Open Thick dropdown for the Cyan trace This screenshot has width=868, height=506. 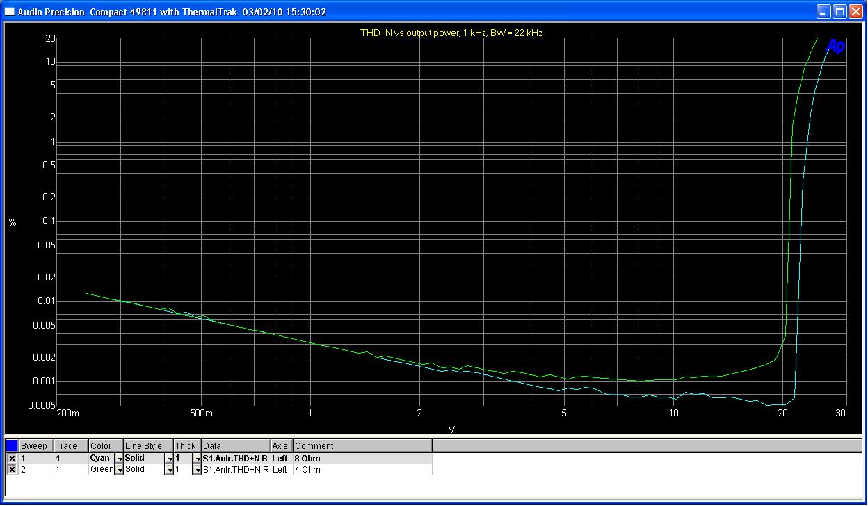[x=196, y=459]
